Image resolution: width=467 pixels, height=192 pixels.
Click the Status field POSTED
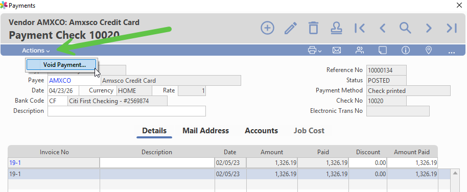click(x=386, y=80)
